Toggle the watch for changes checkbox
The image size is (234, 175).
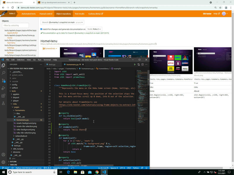point(41,29)
